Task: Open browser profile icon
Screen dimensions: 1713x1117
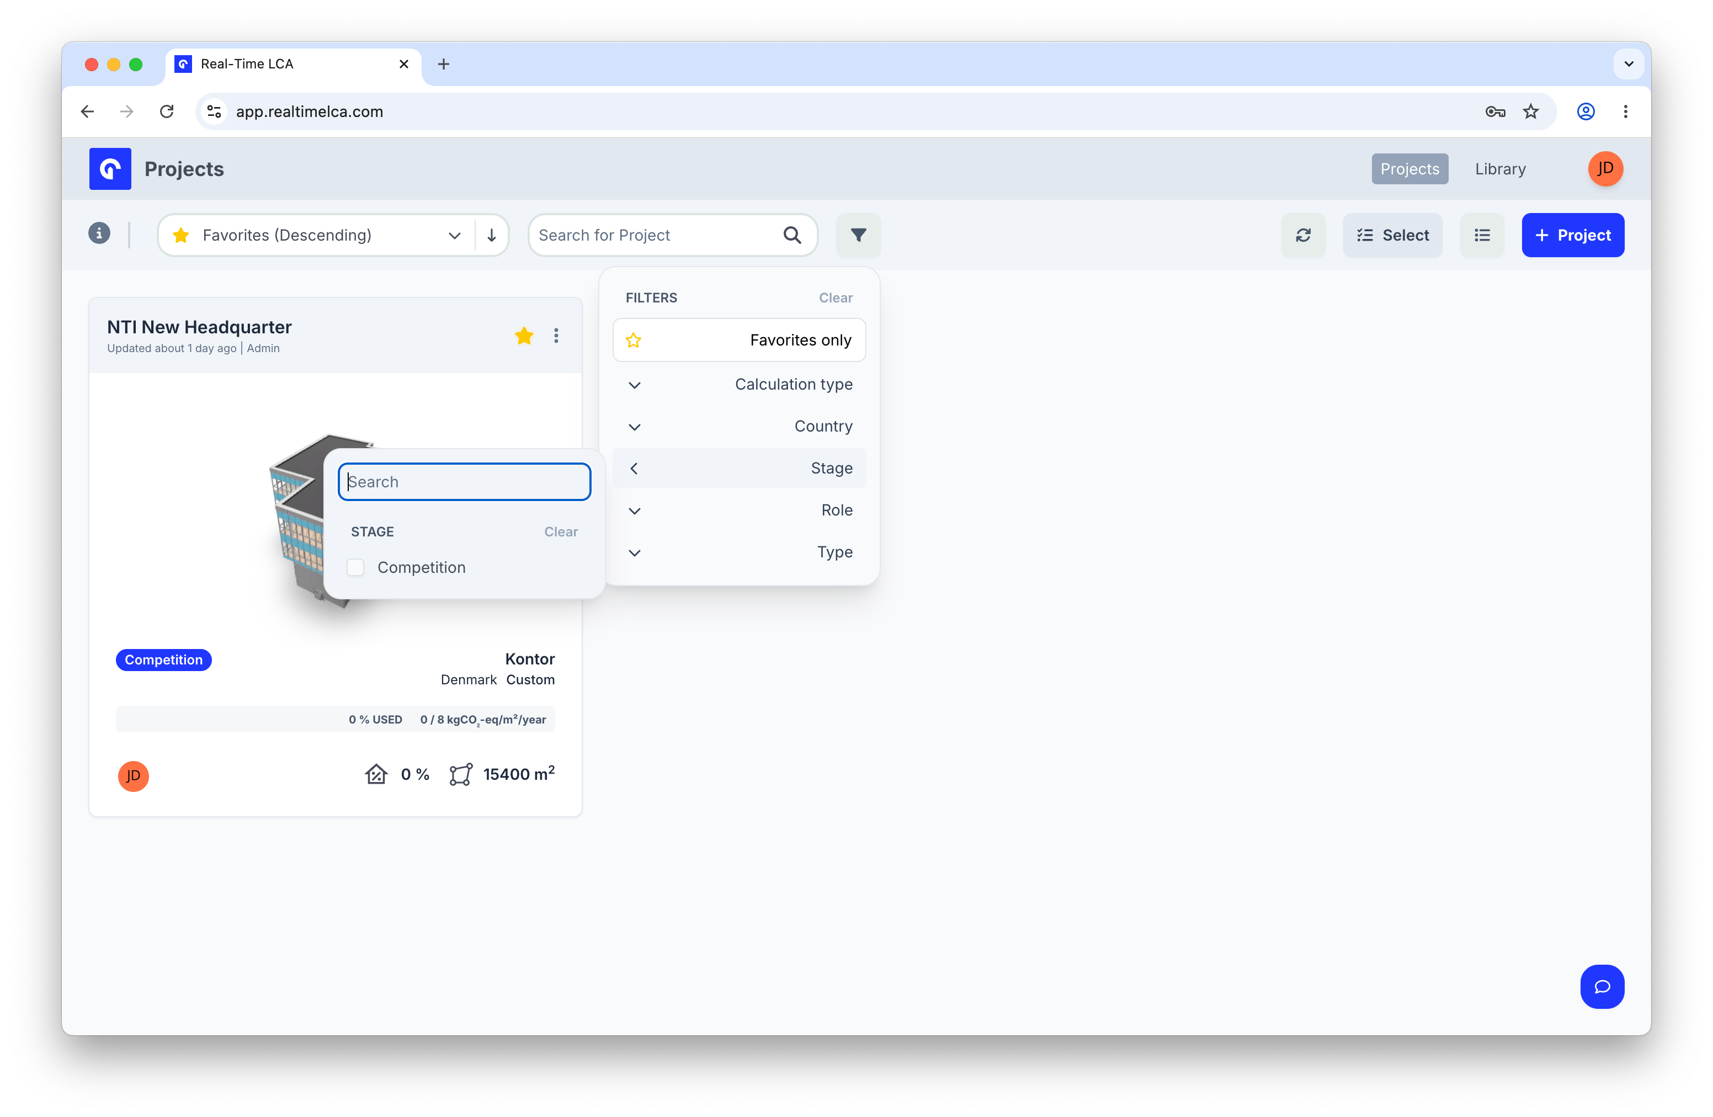Action: click(x=1586, y=111)
